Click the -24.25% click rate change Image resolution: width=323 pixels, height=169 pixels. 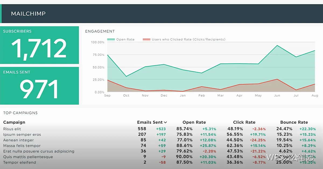tap(258, 140)
